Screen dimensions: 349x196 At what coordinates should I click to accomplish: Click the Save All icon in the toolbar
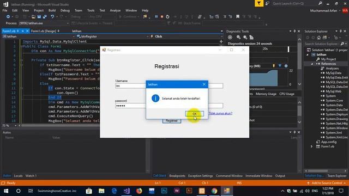(45, 17)
